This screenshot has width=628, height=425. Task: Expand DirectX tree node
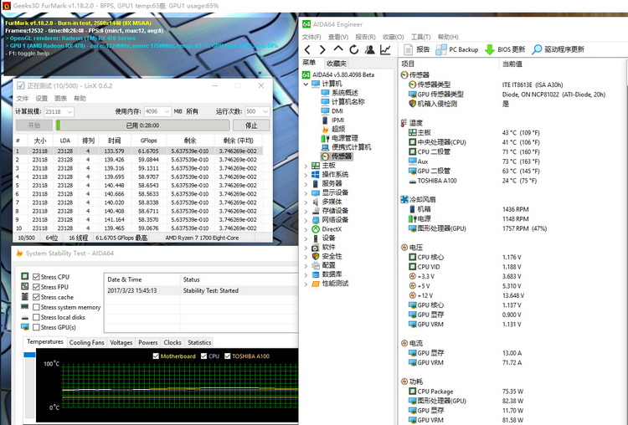pos(306,229)
